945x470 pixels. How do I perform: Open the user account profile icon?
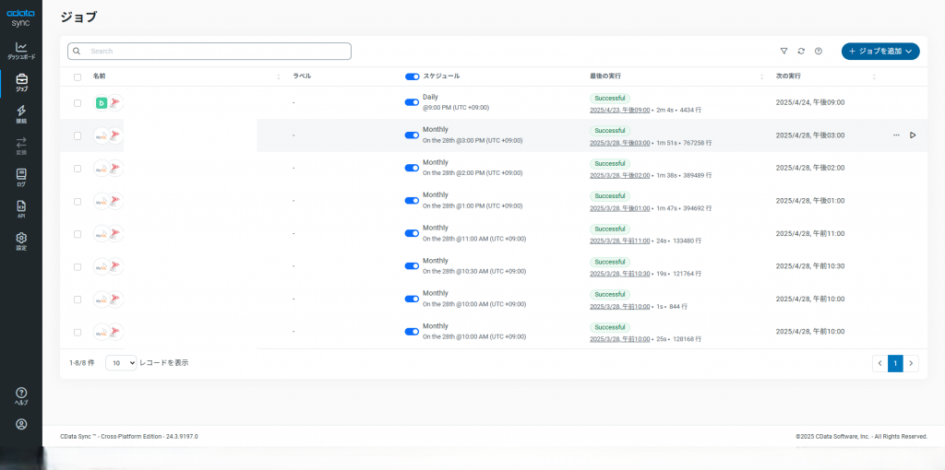pos(21,424)
